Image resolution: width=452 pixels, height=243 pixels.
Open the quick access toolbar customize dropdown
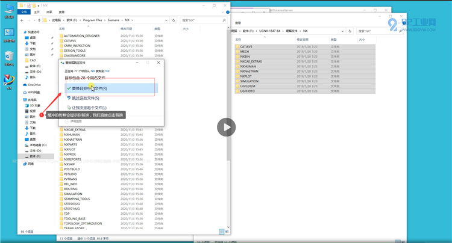click(39, 5)
